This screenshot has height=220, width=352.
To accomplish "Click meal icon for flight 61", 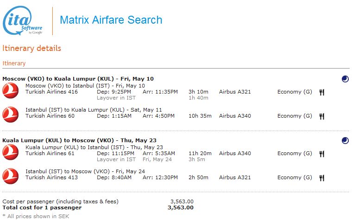I will coord(322,154).
